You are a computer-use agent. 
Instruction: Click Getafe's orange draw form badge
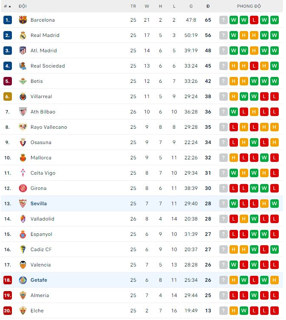[274, 280]
